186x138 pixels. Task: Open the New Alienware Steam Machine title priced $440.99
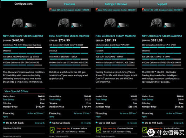pyautogui.click(x=23, y=36)
